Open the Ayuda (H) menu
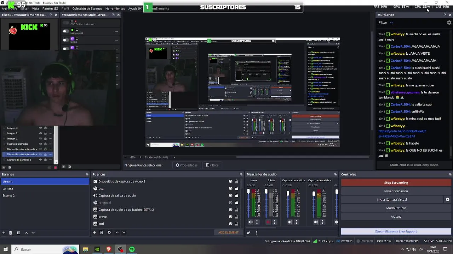Image resolution: width=453 pixels, height=254 pixels. [135, 8]
